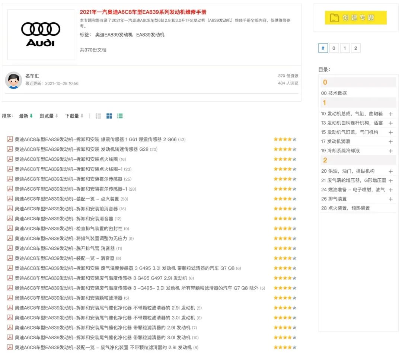
Task: Click the Audi logo thumbnail
Action: pyautogui.click(x=41, y=34)
